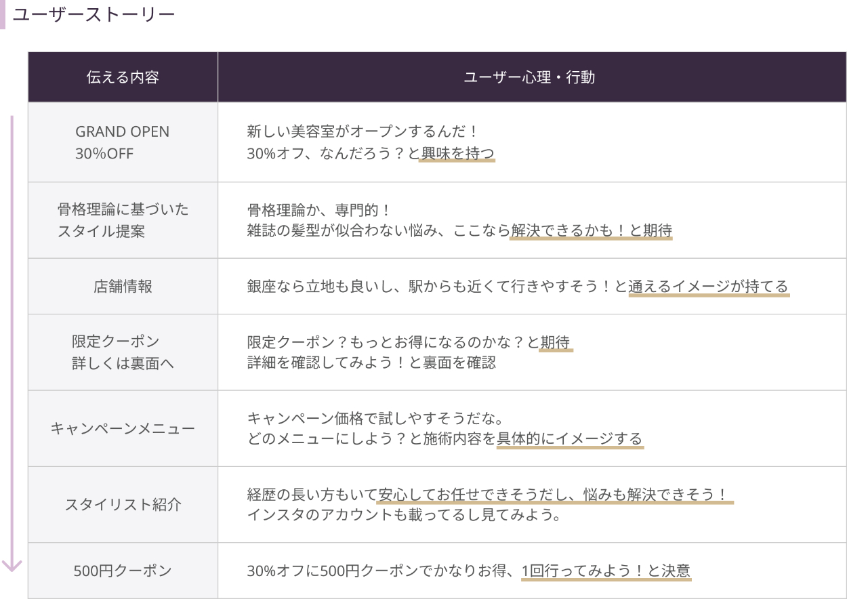Select the スタイリスト紹介 row label
The height and width of the screenshot is (599, 847).
(123, 505)
